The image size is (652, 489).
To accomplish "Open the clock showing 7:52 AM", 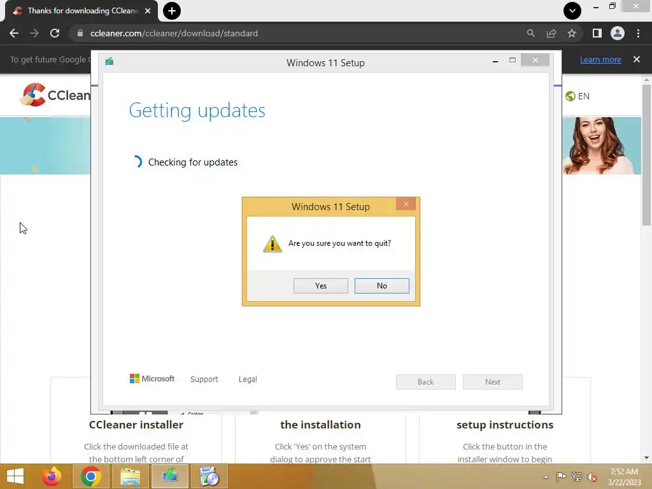I will [x=624, y=477].
